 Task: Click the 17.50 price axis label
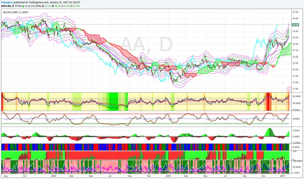[296, 76]
